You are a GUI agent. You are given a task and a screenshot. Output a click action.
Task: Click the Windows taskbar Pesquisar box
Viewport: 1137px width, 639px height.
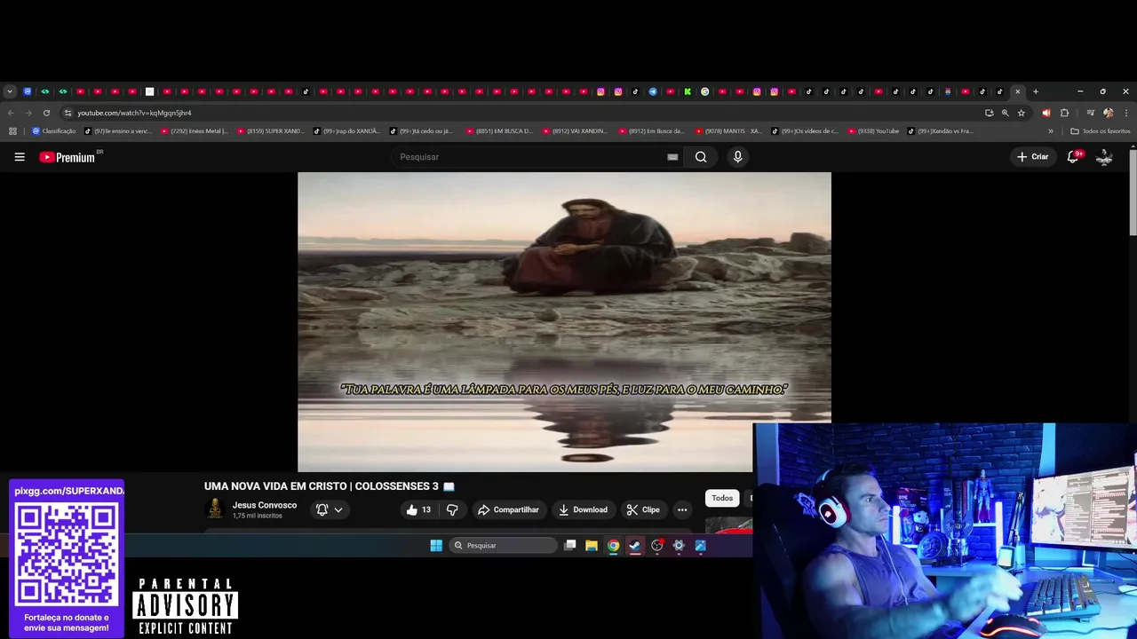[x=504, y=546]
